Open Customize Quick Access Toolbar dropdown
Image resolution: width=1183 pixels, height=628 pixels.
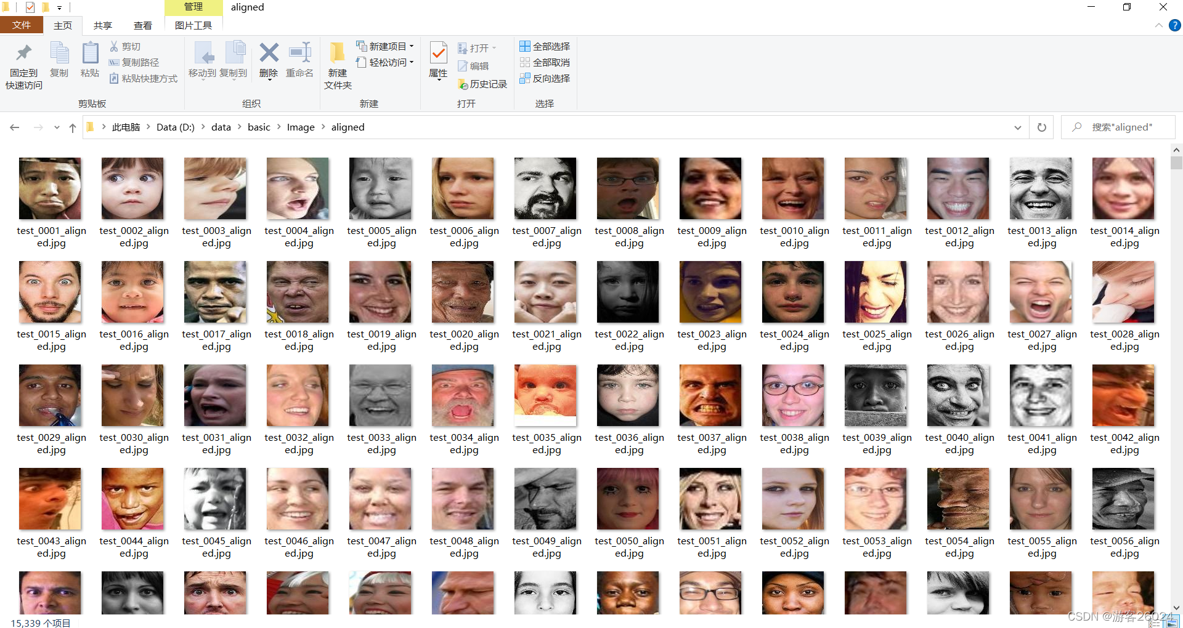[x=59, y=8]
